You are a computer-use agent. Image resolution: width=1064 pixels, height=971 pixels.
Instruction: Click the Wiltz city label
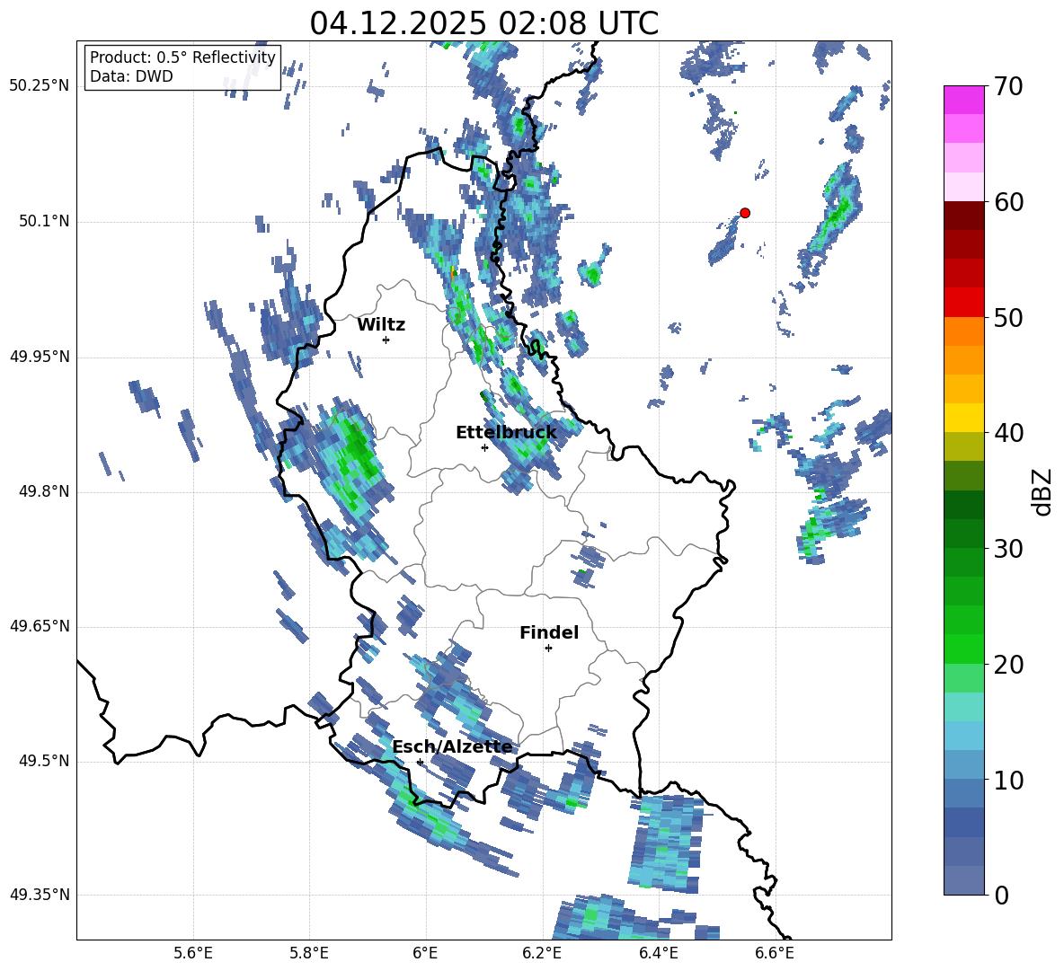(x=381, y=325)
